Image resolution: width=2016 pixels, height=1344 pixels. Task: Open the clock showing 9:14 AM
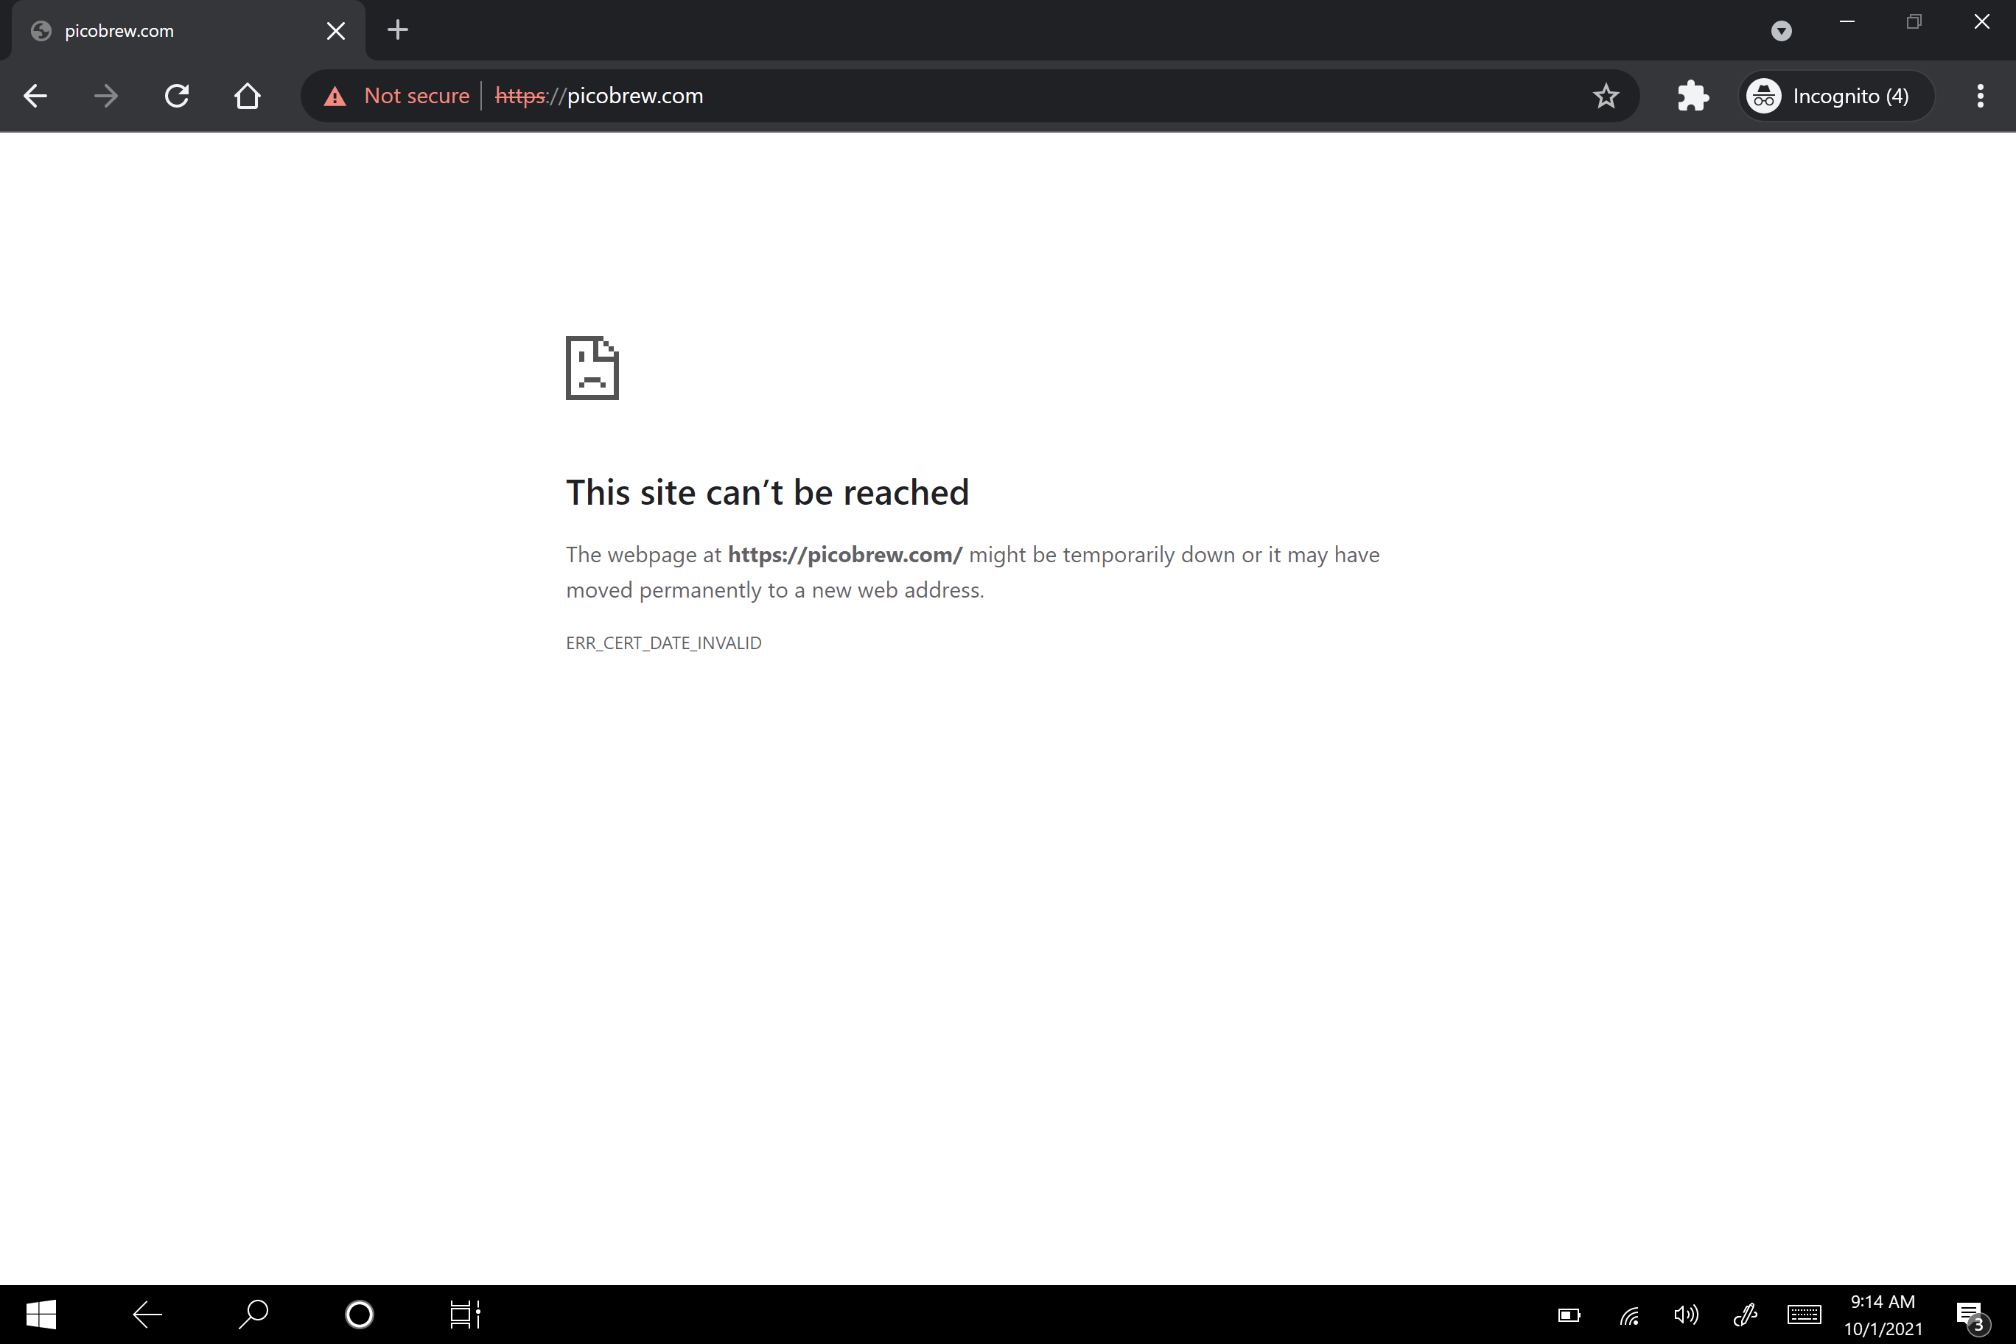tap(1883, 1315)
